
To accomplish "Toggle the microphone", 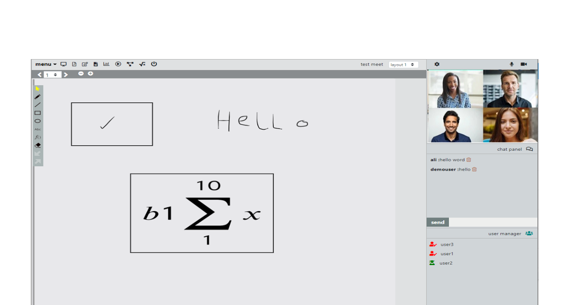I will click(x=511, y=64).
